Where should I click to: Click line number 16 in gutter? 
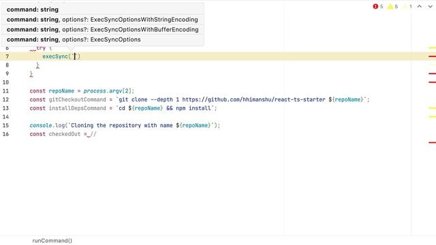(x=5, y=134)
